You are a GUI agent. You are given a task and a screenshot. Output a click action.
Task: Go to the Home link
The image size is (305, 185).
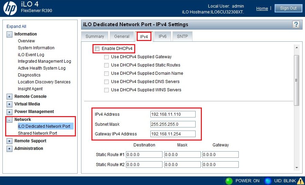click(262, 9)
